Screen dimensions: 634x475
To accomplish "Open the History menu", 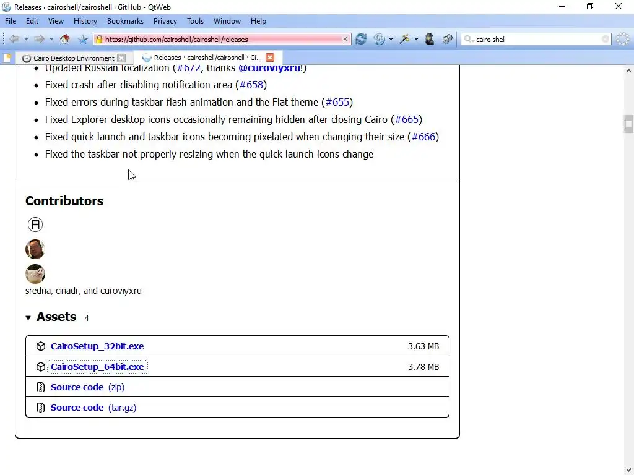I will [x=85, y=21].
